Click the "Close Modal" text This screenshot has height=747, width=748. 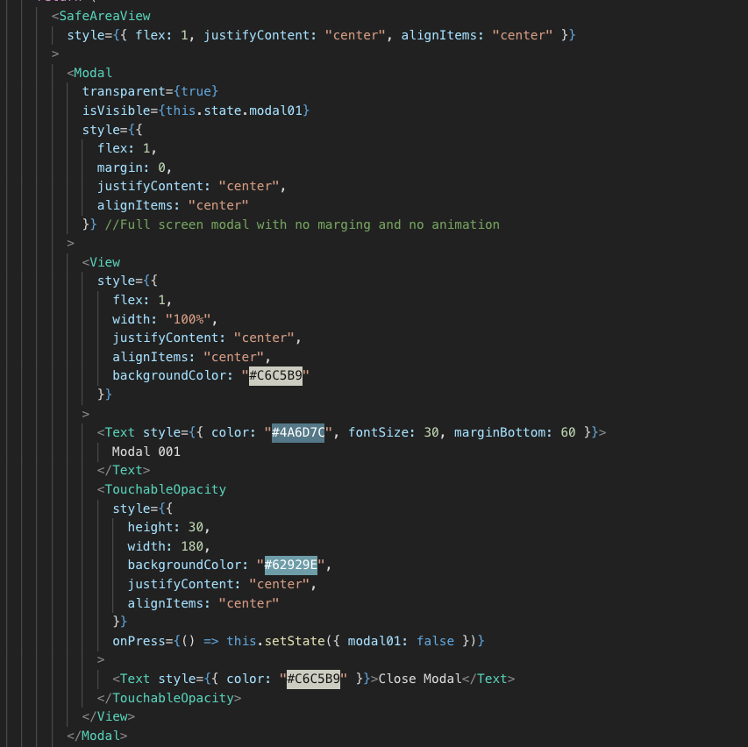[x=420, y=679]
